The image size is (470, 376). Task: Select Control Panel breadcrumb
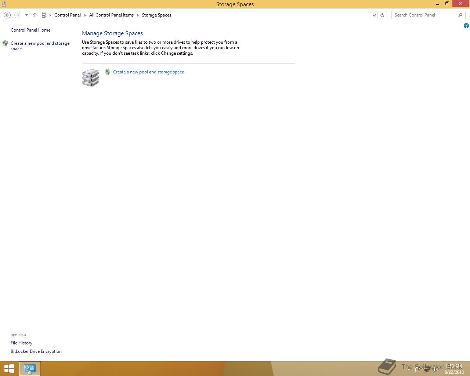68,15
